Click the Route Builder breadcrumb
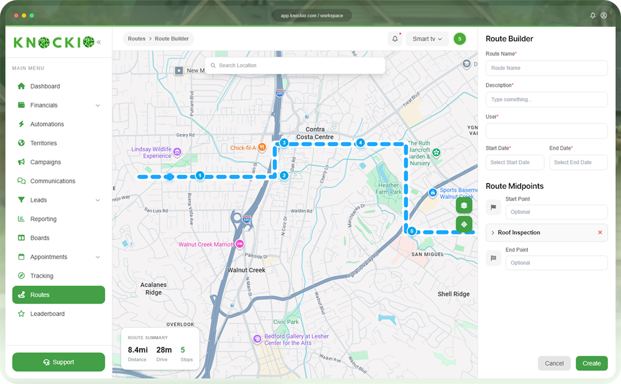The width and height of the screenshot is (621, 384). [172, 38]
